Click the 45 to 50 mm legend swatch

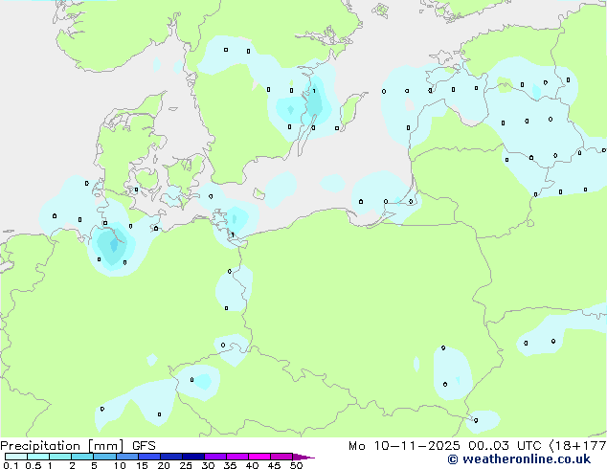pos(281,457)
